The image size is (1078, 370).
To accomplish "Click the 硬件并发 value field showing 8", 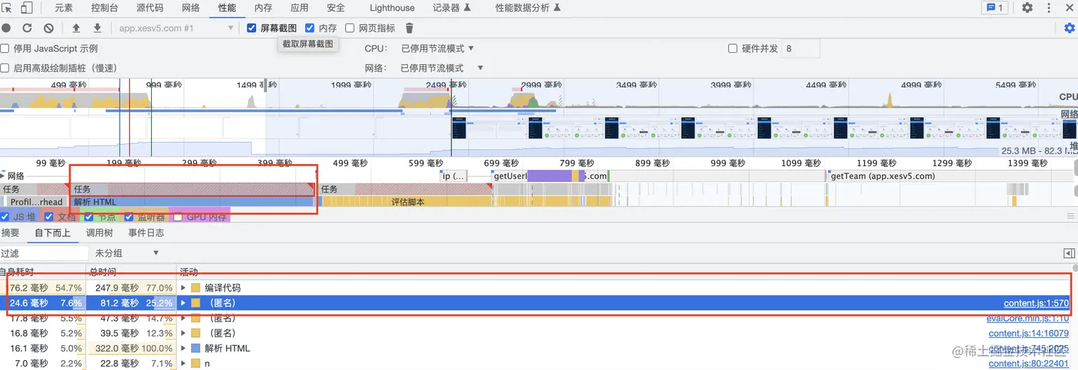I will click(x=801, y=48).
